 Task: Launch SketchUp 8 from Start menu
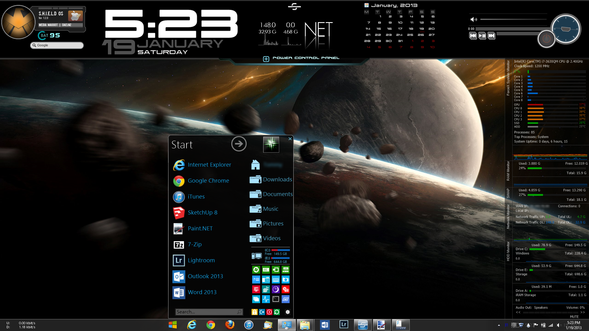click(x=195, y=213)
